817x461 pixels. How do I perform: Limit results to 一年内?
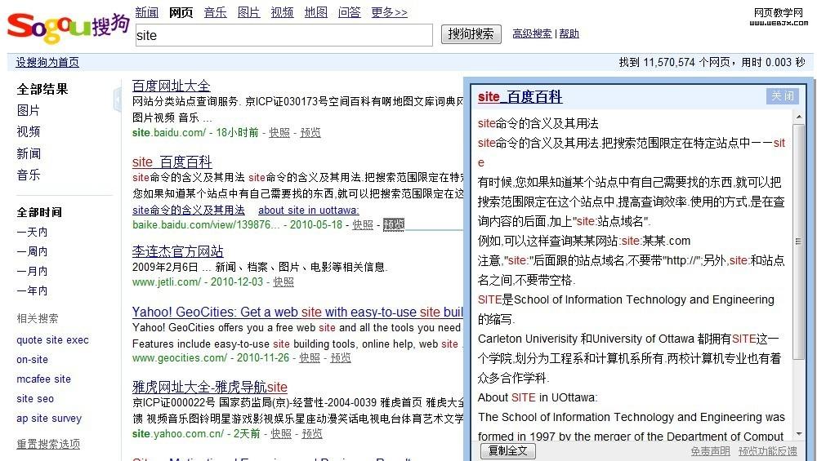32,290
